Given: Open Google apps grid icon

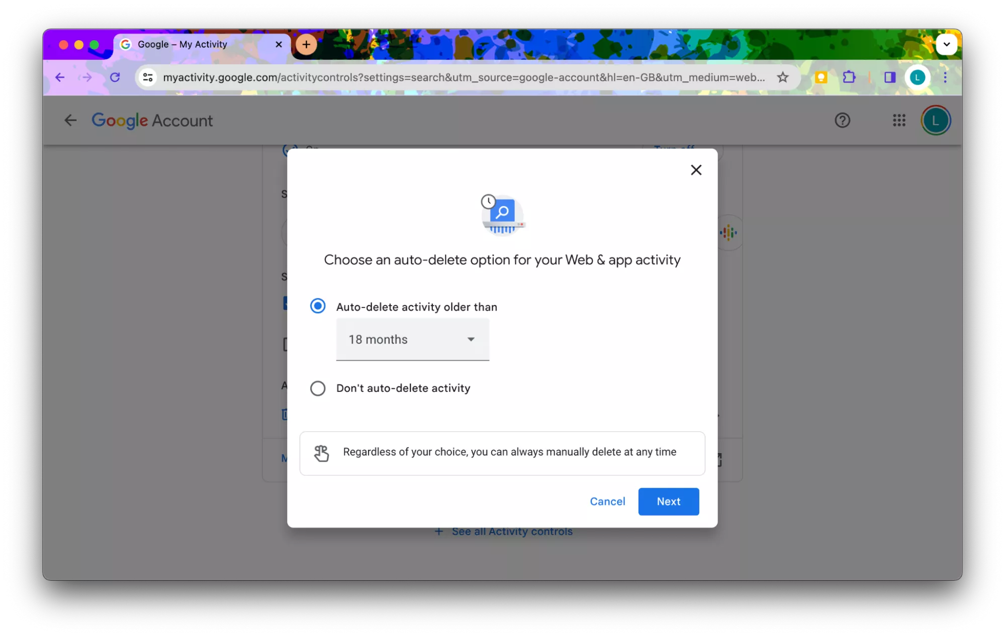Looking at the screenshot, I should tap(899, 121).
